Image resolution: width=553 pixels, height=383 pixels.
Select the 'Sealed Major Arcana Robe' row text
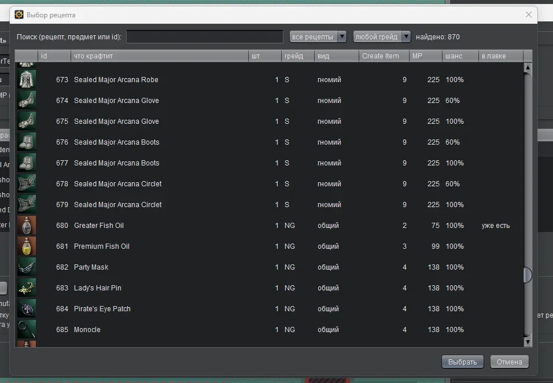coord(116,80)
